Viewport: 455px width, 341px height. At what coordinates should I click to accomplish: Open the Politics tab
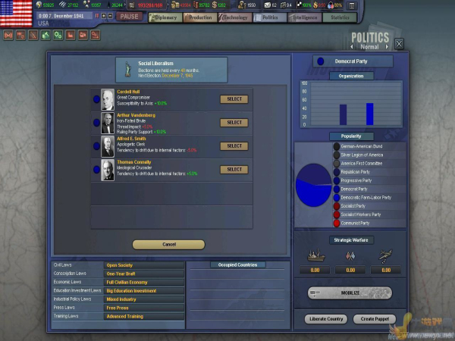pos(270,17)
